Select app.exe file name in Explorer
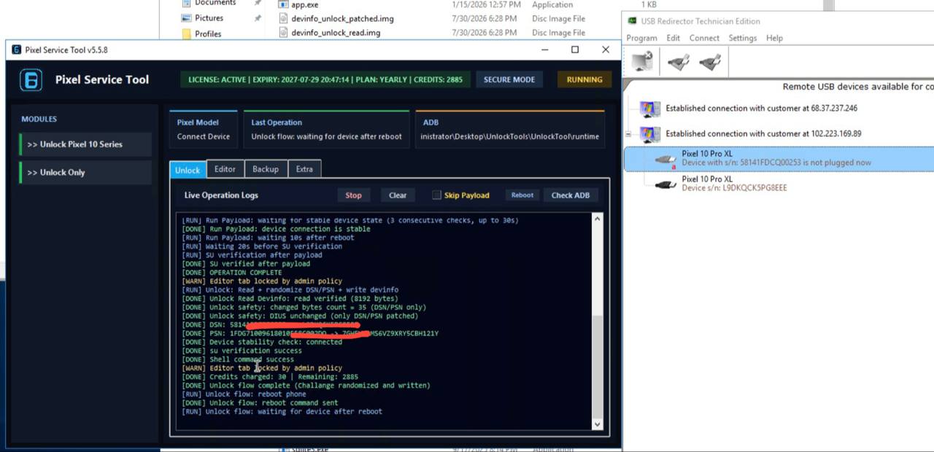934x452 pixels. click(x=304, y=4)
